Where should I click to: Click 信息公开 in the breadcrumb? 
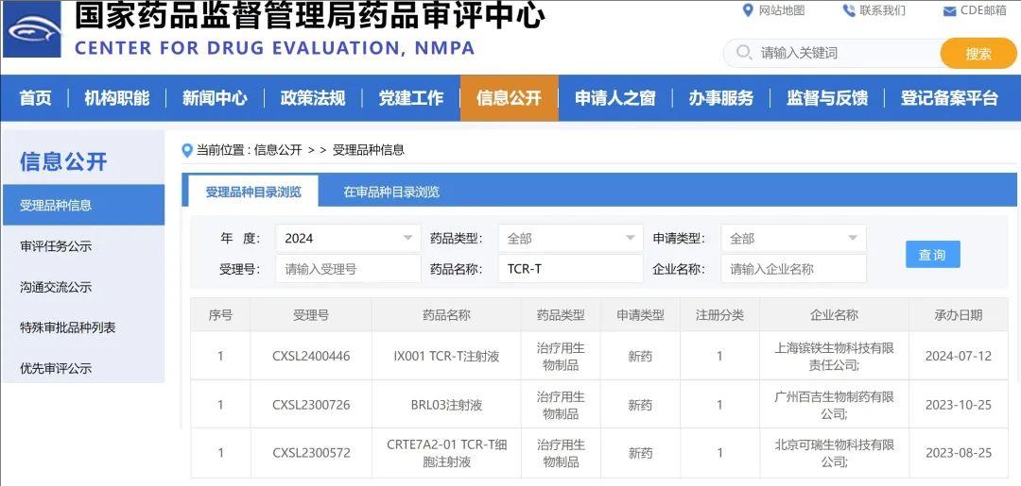tap(278, 150)
